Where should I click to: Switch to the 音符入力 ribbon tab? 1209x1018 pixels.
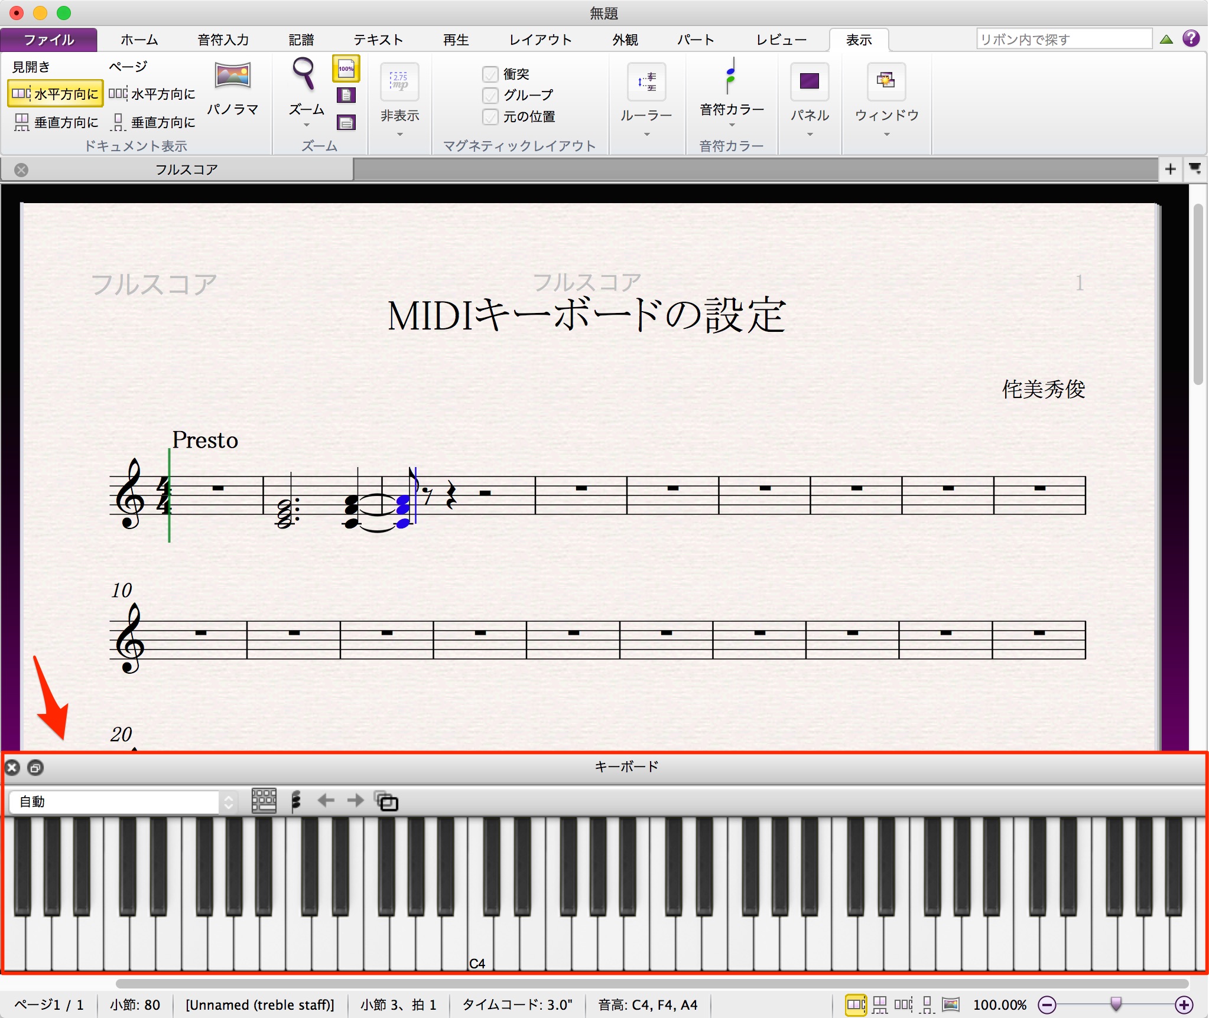click(x=223, y=40)
